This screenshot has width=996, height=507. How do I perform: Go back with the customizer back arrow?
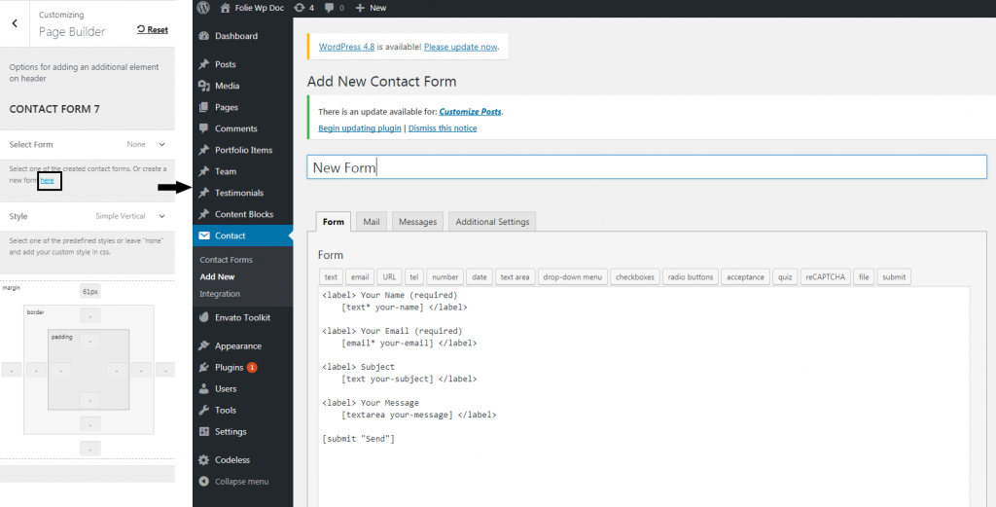tap(15, 23)
